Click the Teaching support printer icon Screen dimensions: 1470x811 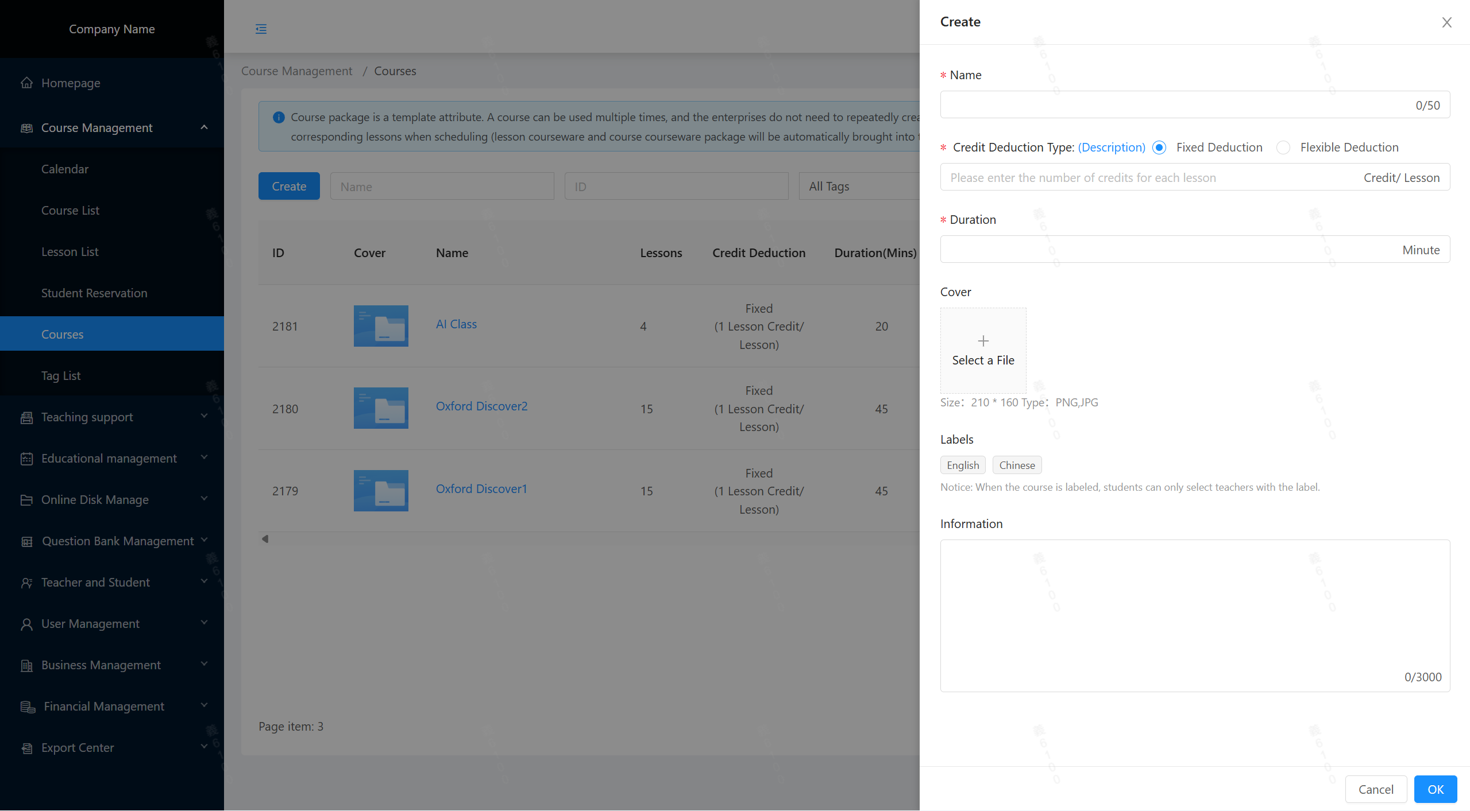click(x=26, y=417)
